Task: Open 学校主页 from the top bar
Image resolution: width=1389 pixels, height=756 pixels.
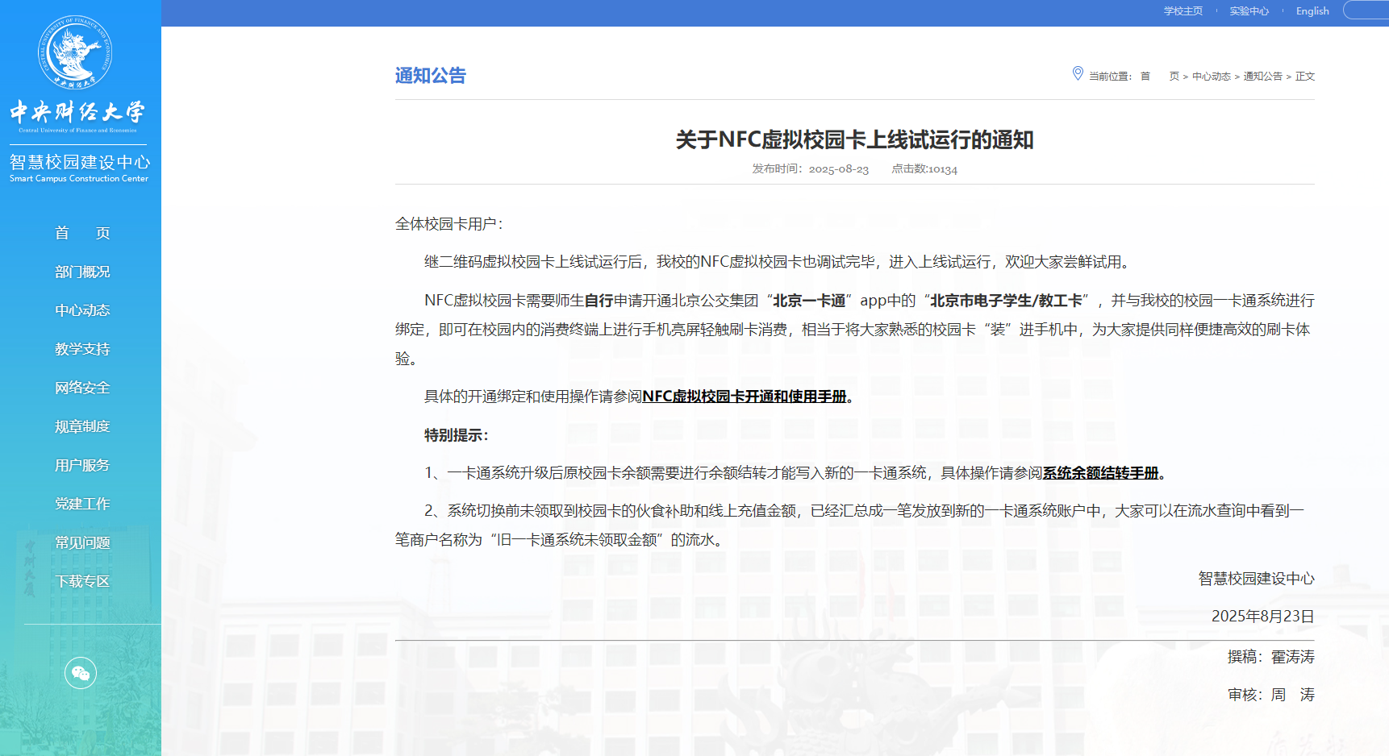Action: (x=1183, y=10)
